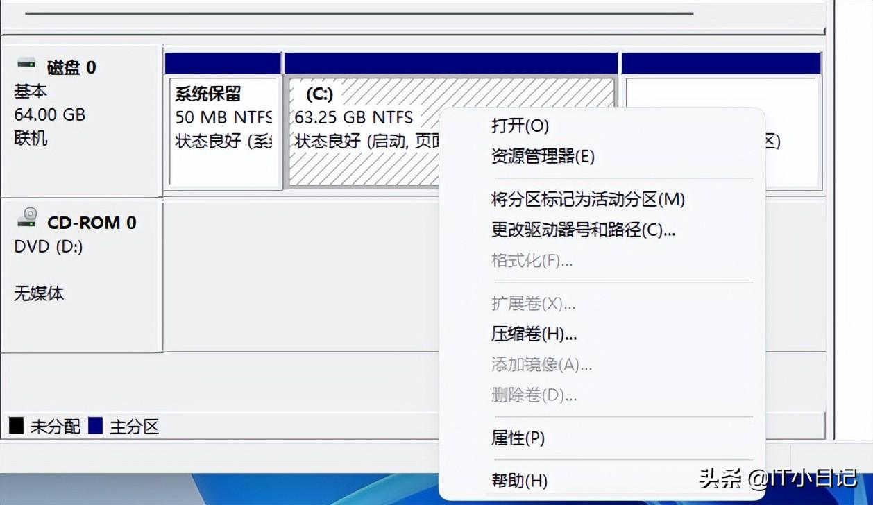Choose 打开(O) in the context menu

point(520,126)
